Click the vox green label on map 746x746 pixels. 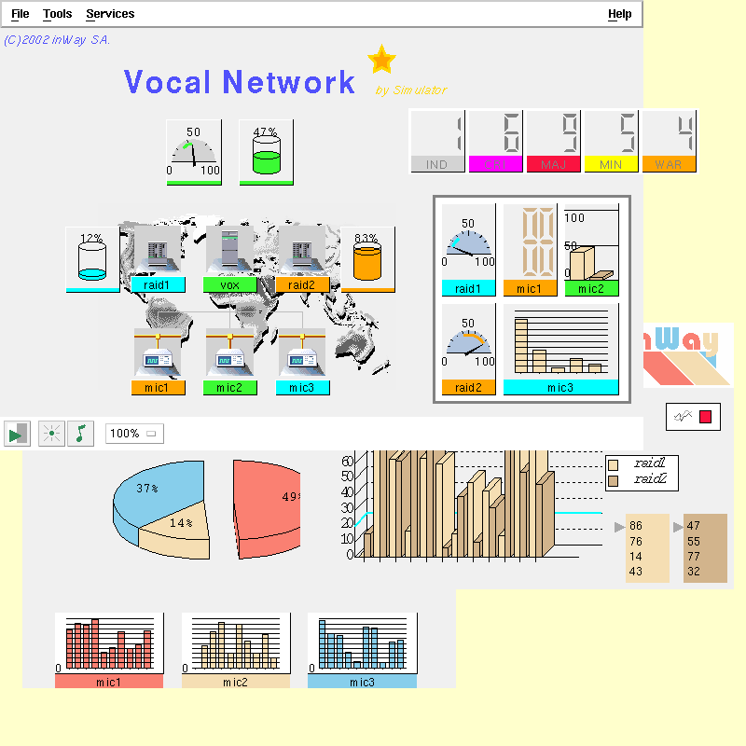click(229, 284)
